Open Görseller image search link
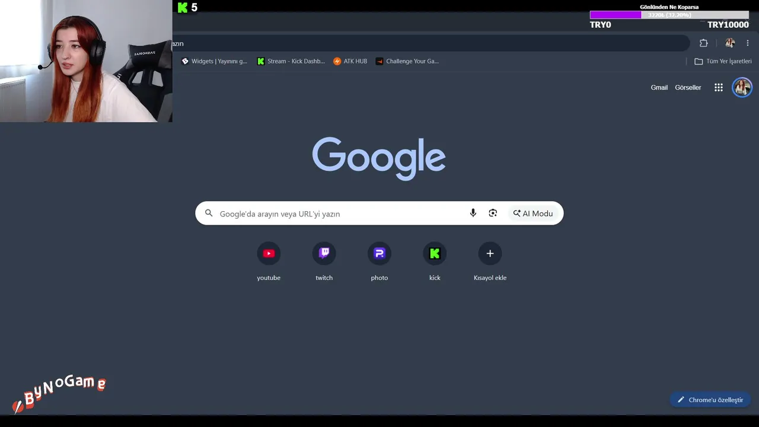 (688, 88)
